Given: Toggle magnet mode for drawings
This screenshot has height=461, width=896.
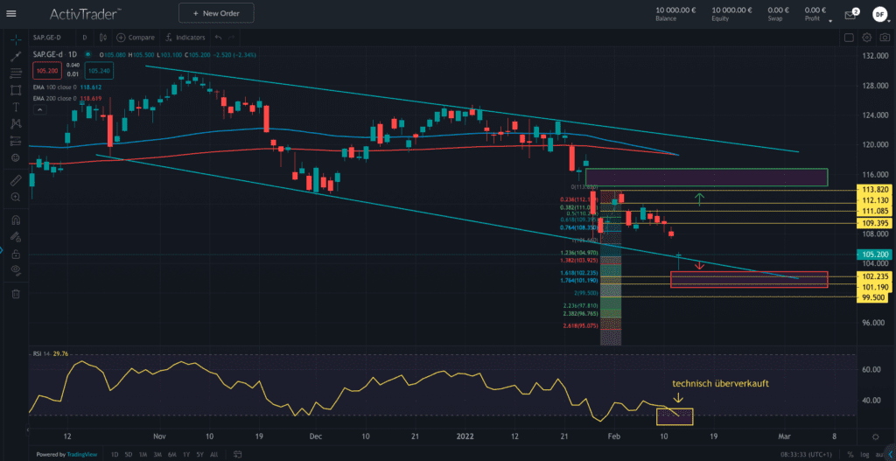Looking at the screenshot, I should 15,220.
